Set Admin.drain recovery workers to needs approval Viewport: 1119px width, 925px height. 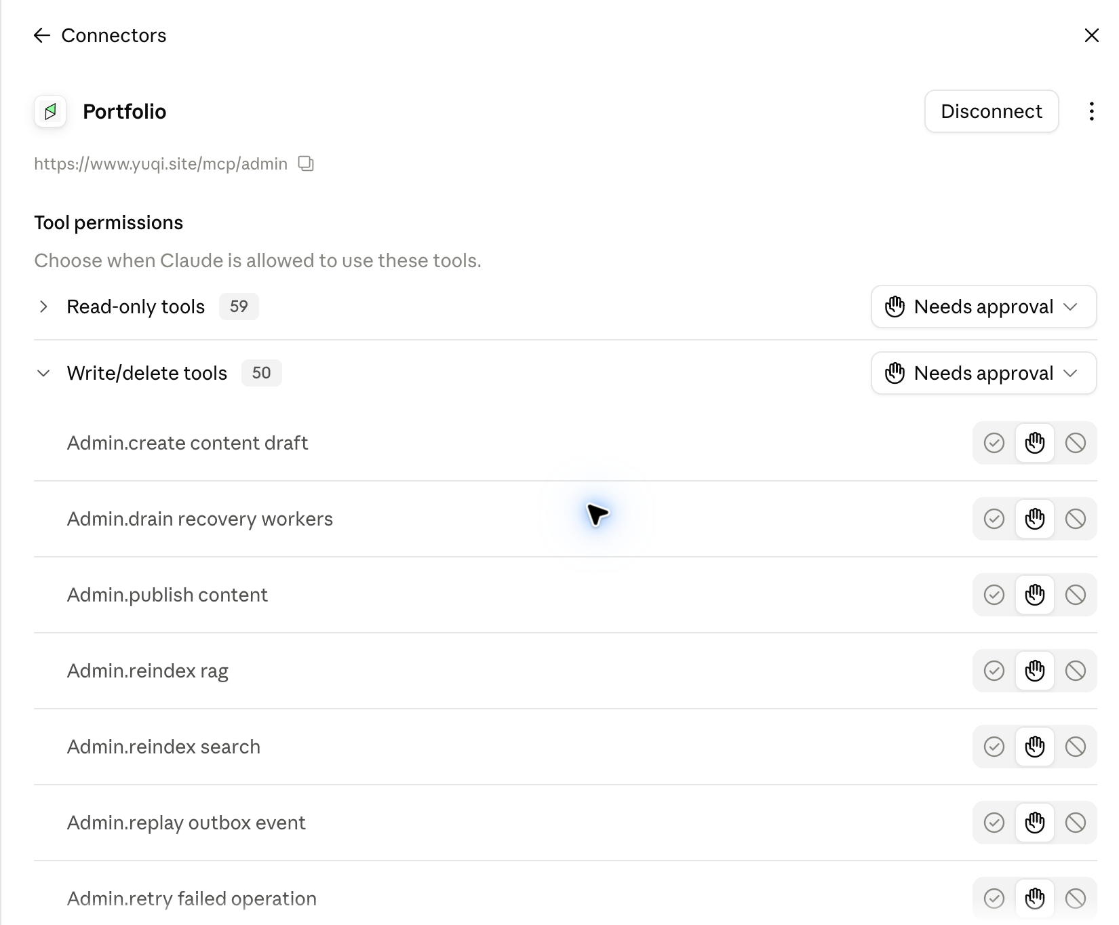(x=1035, y=519)
